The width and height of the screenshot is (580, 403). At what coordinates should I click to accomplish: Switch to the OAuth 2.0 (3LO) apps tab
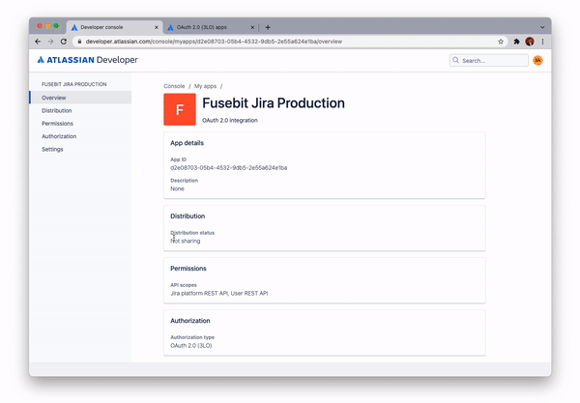click(x=211, y=27)
